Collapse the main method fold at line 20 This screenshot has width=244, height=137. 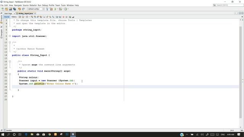(10, 74)
